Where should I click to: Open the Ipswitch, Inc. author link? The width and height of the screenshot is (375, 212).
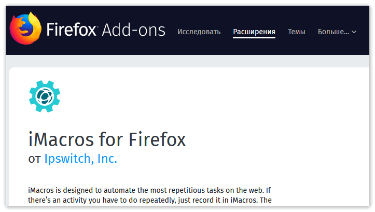(80, 159)
